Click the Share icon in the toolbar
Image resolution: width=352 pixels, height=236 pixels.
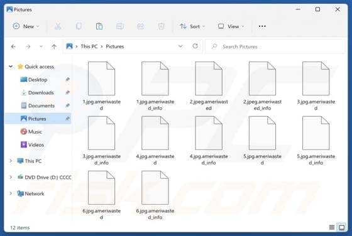[141, 26]
